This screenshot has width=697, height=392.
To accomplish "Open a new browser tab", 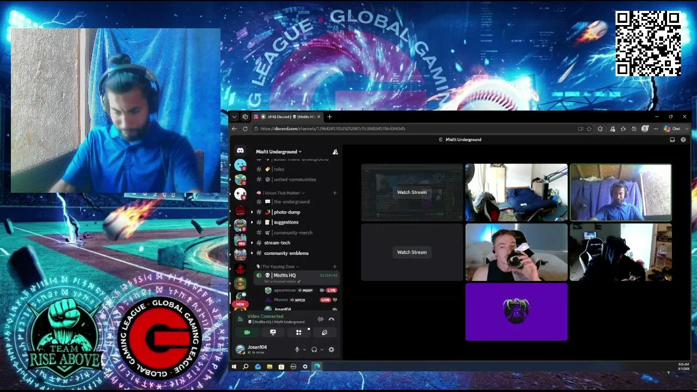I will (x=329, y=117).
